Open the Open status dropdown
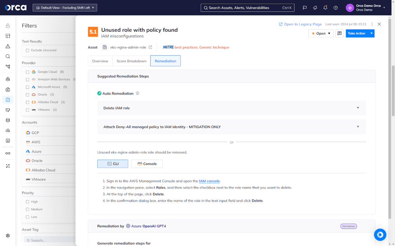 pos(321,34)
